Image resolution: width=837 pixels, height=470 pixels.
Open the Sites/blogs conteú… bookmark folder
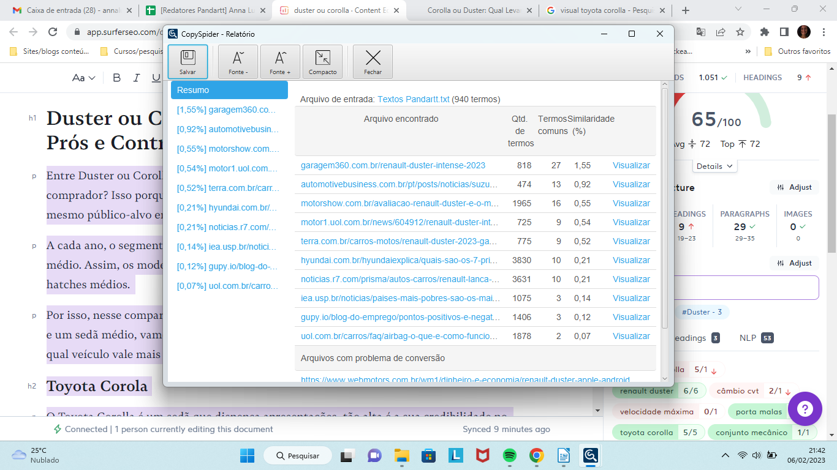50,51
